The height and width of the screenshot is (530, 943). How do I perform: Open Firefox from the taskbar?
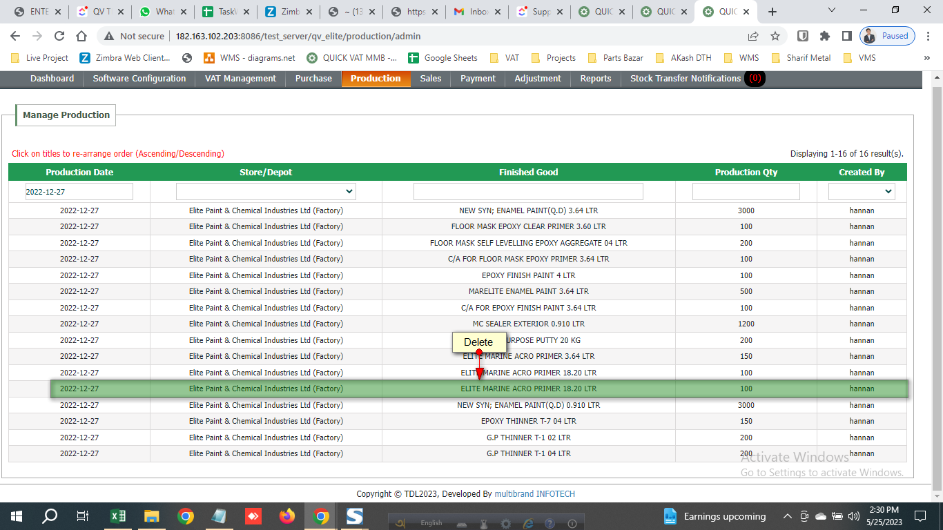[x=286, y=516]
